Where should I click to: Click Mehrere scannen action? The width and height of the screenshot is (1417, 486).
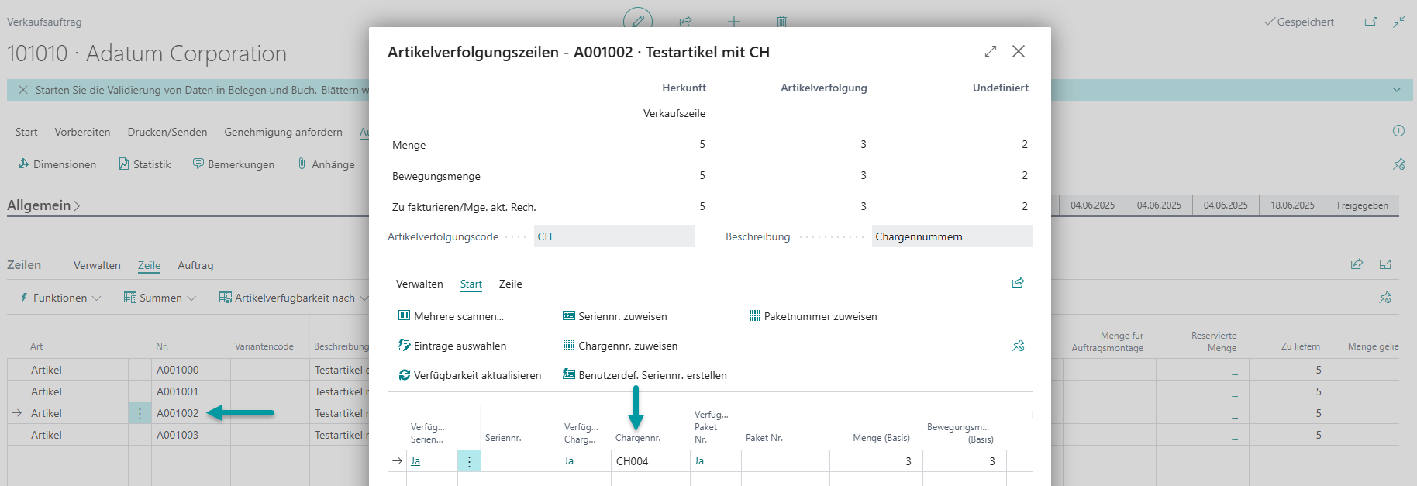451,316
